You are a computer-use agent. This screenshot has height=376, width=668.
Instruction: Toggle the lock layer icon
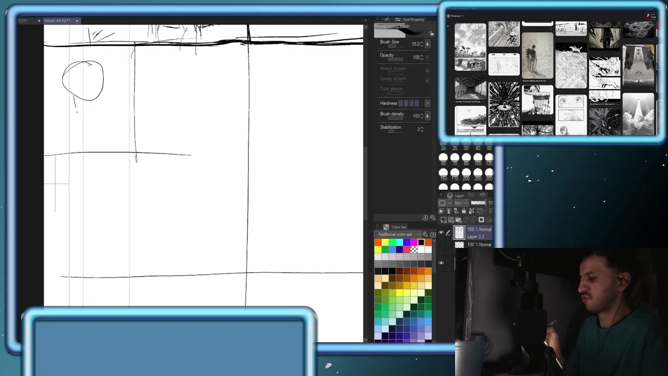[464, 211]
